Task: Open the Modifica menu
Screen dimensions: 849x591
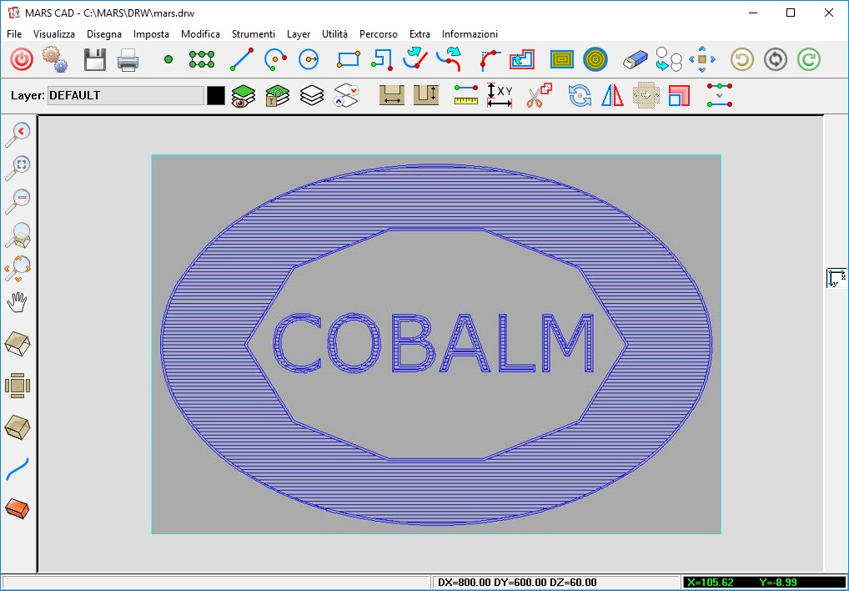Action: 200,33
